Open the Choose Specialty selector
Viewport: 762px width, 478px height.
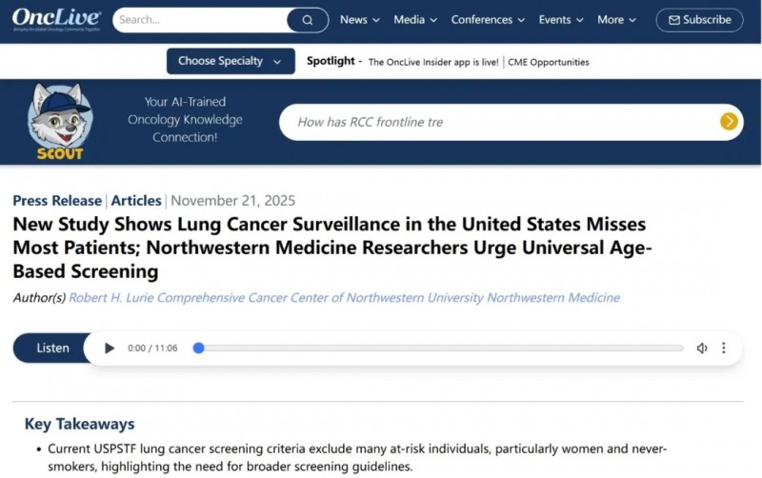coord(230,61)
